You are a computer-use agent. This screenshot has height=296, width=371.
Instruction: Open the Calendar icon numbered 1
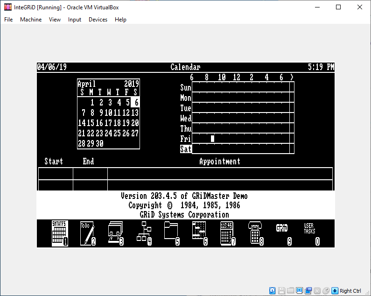point(59,233)
